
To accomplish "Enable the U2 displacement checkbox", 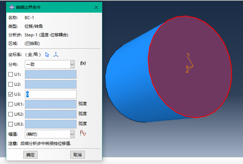I will (x=11, y=84).
